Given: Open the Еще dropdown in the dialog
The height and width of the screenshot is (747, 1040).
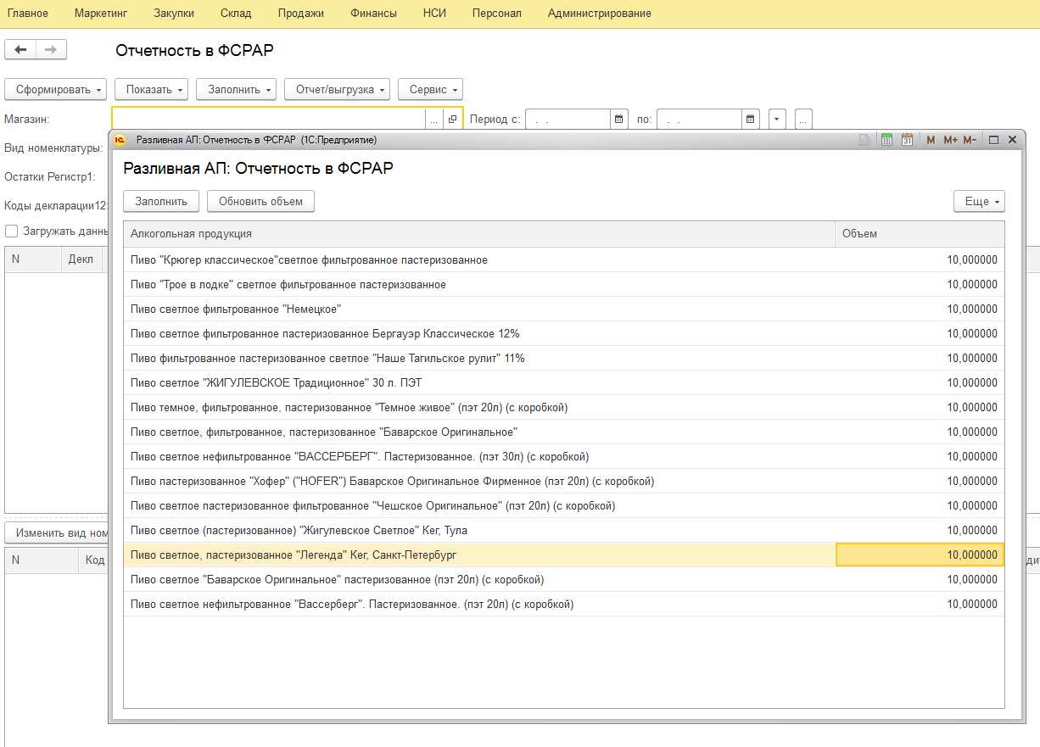Looking at the screenshot, I should coord(980,201).
